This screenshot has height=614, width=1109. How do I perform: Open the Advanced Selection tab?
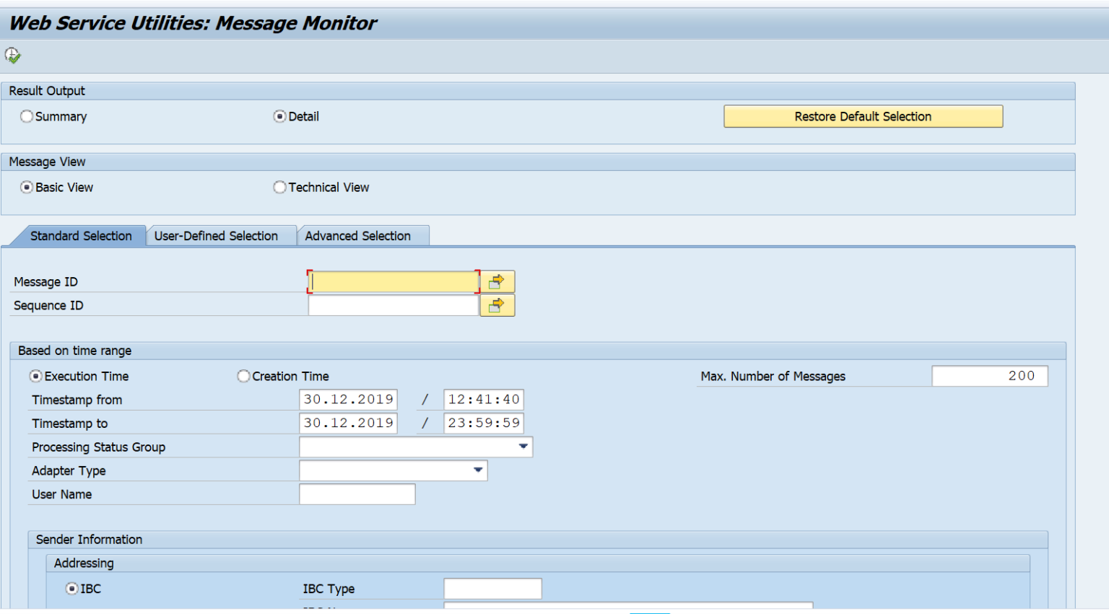pyautogui.click(x=360, y=236)
